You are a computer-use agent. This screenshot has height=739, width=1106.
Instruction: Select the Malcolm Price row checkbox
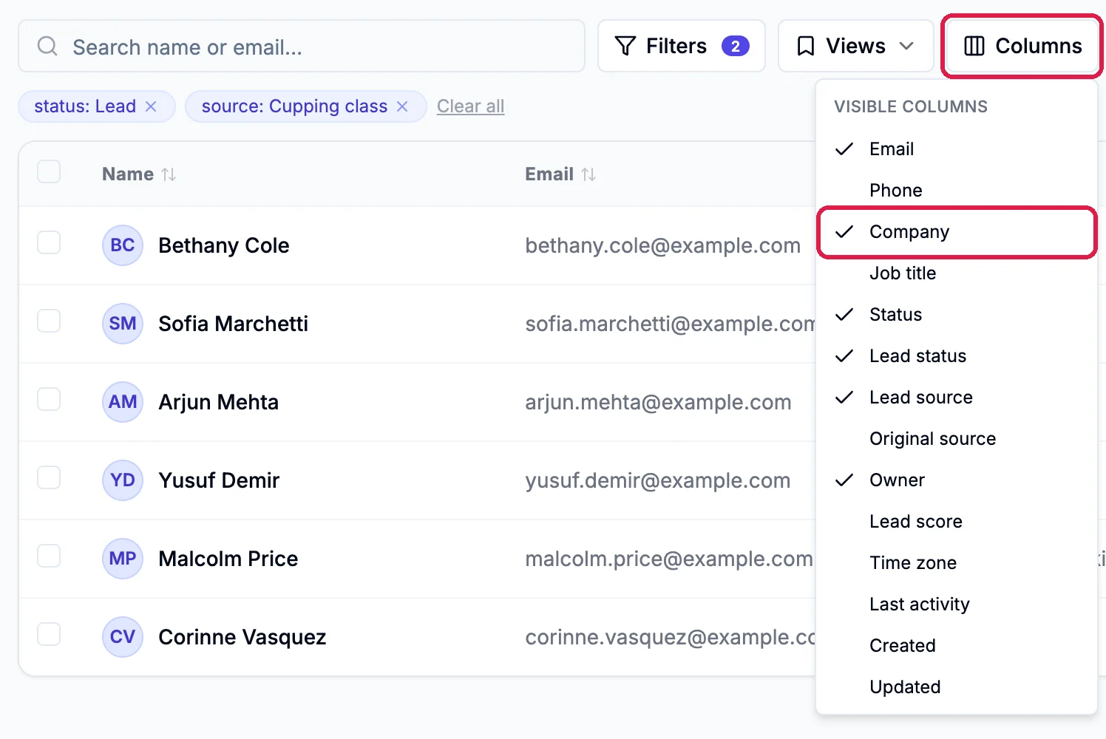pyautogui.click(x=49, y=556)
